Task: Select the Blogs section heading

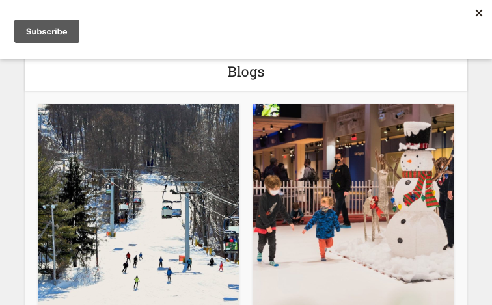Action: [246, 72]
